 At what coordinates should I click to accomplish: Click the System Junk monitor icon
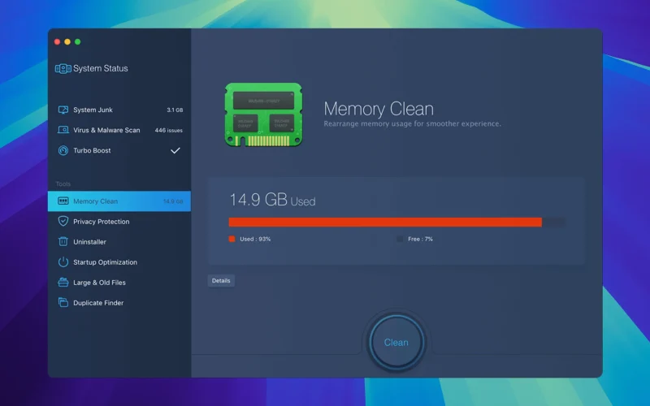click(63, 110)
